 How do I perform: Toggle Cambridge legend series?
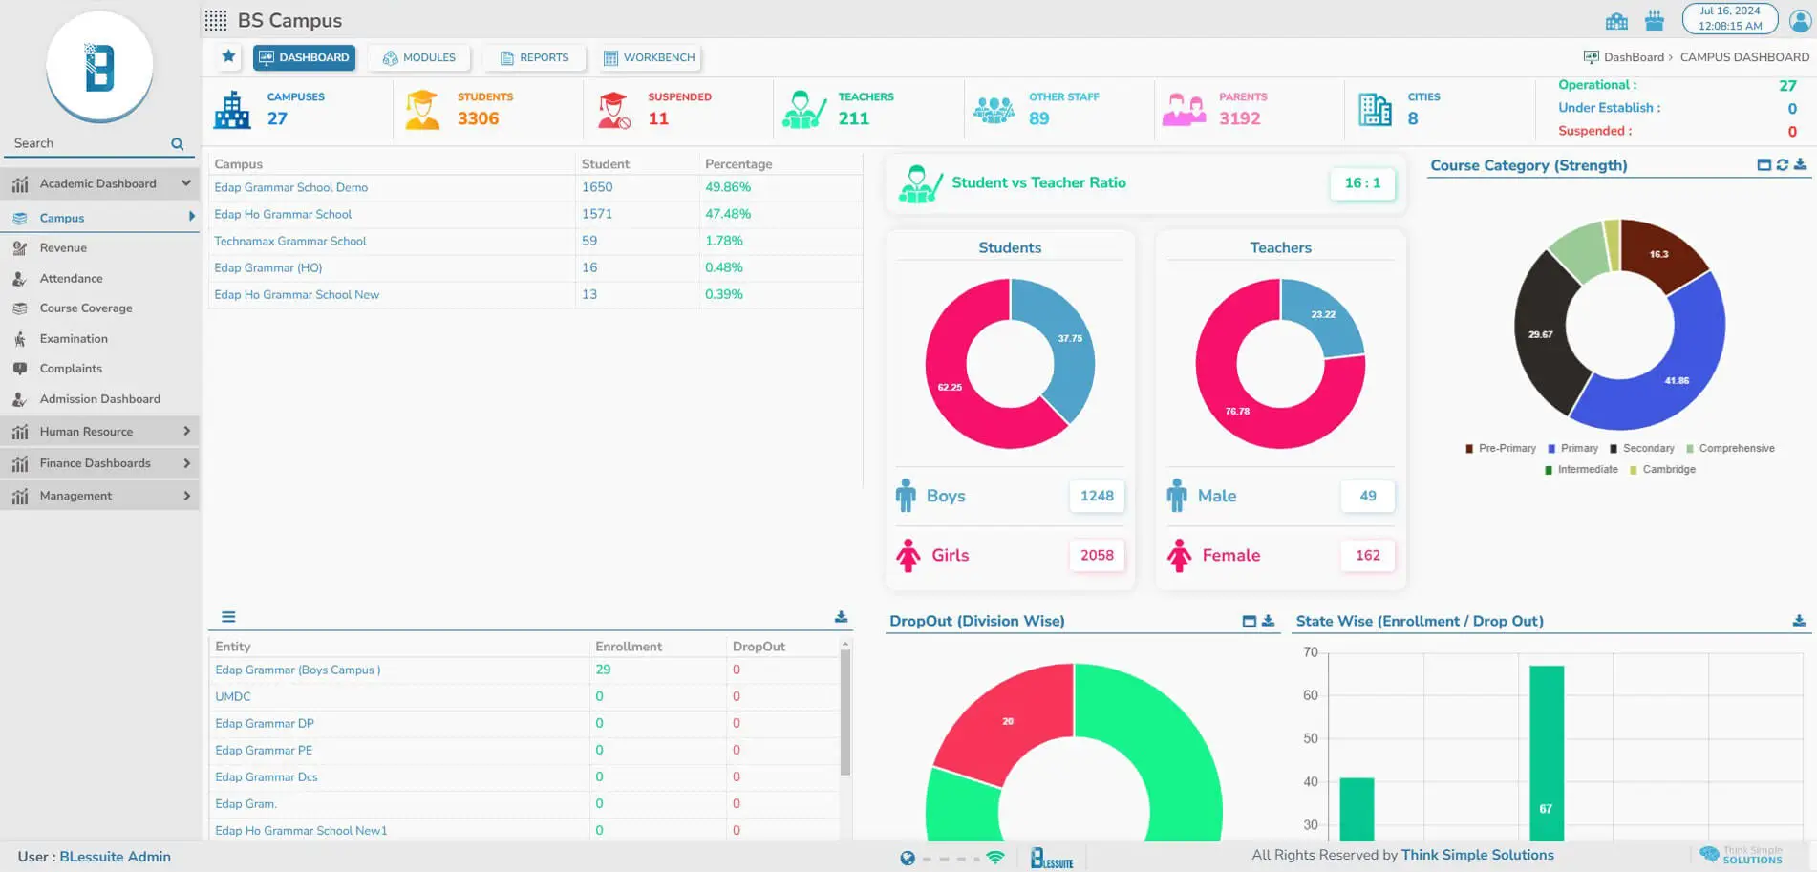click(1662, 469)
